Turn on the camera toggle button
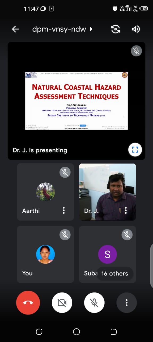The image size is (153, 342). (62, 303)
